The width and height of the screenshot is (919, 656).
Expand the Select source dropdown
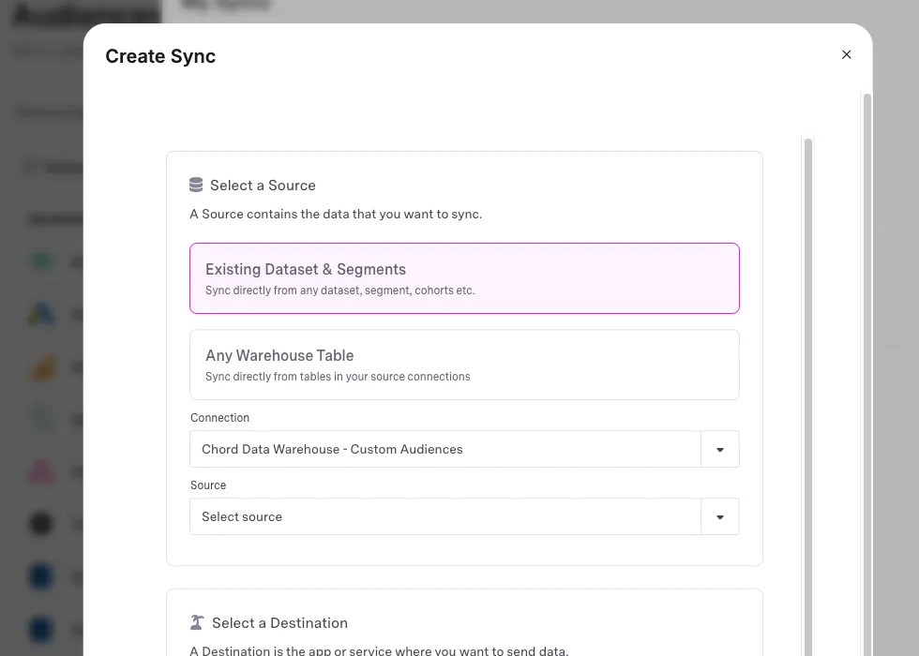pos(464,516)
